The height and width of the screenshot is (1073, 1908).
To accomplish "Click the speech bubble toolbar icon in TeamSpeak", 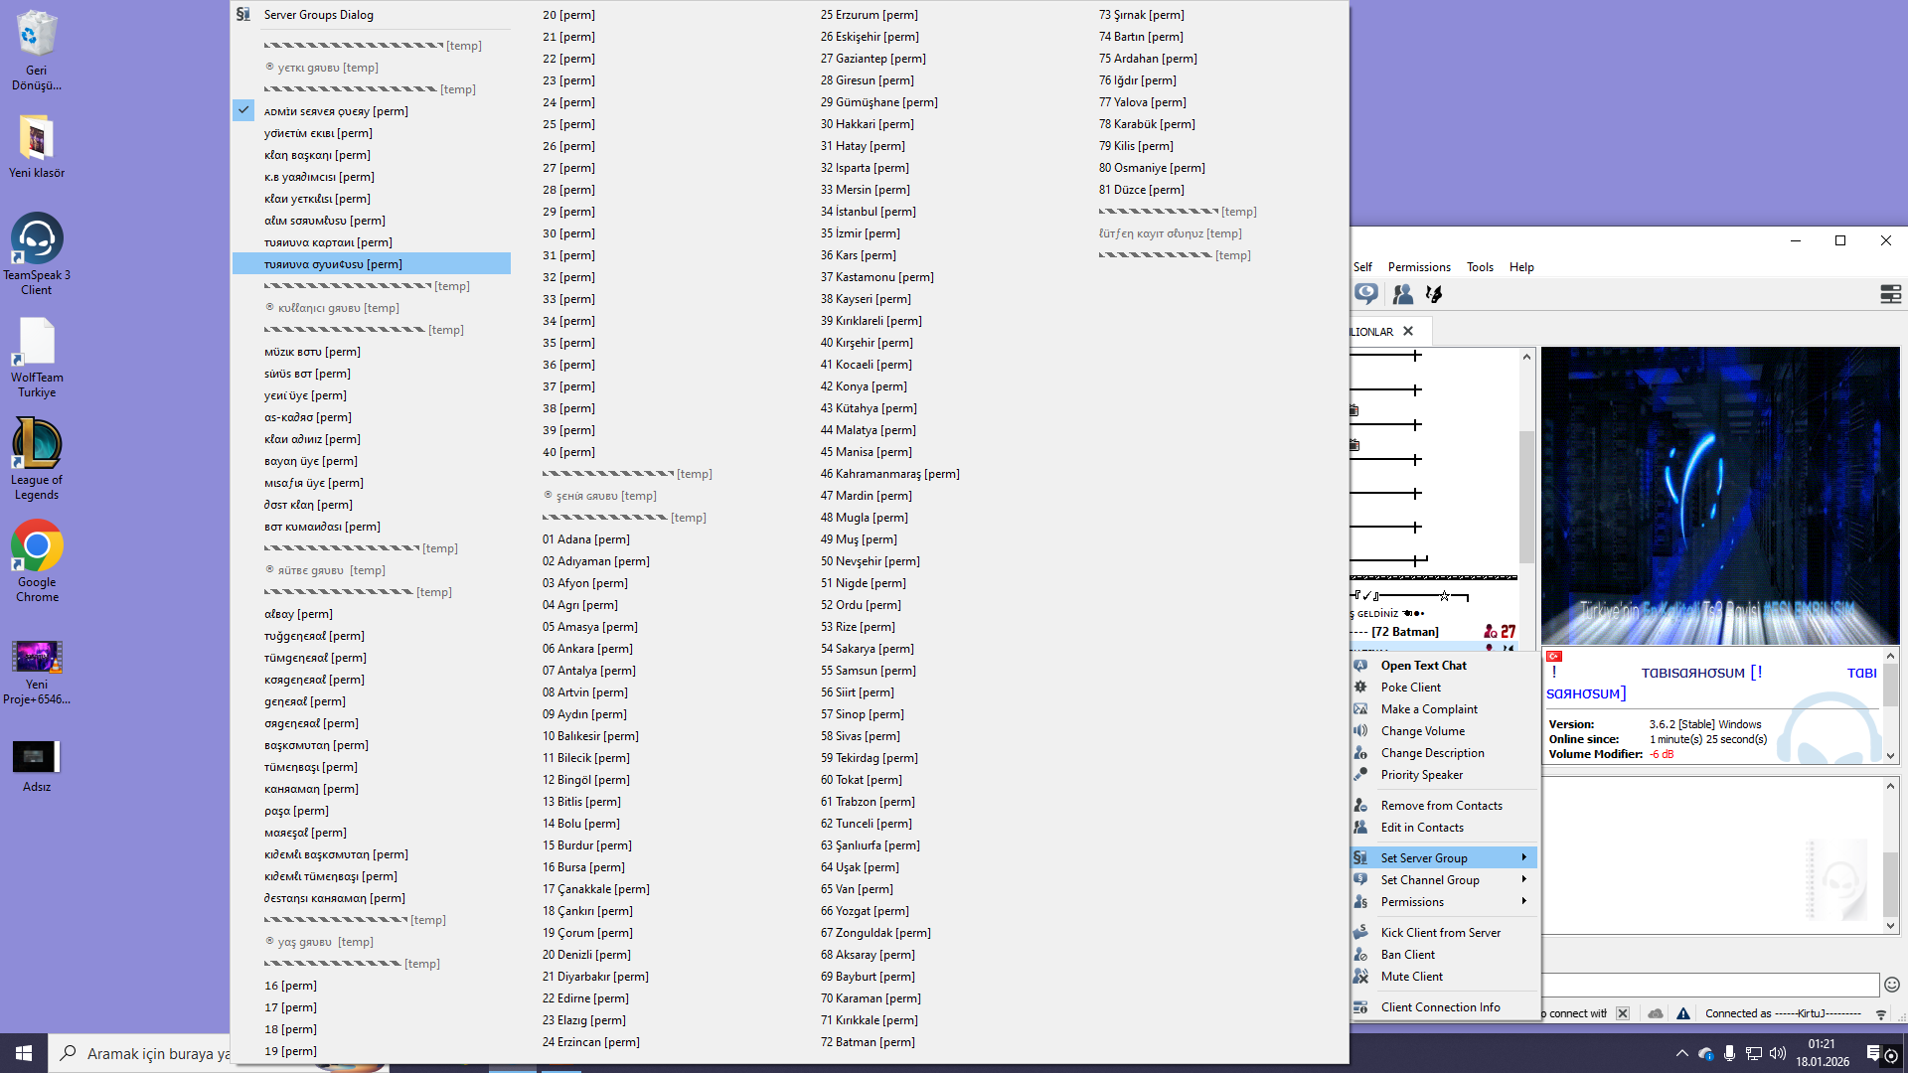I will coord(1366,294).
